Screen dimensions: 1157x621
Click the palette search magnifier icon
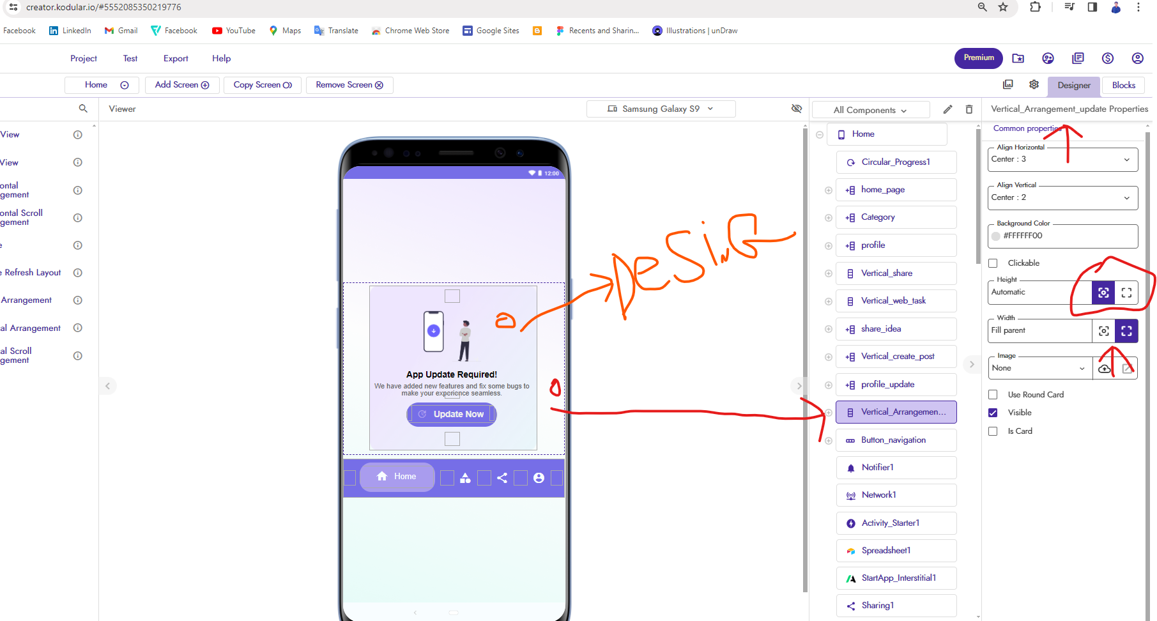(83, 109)
